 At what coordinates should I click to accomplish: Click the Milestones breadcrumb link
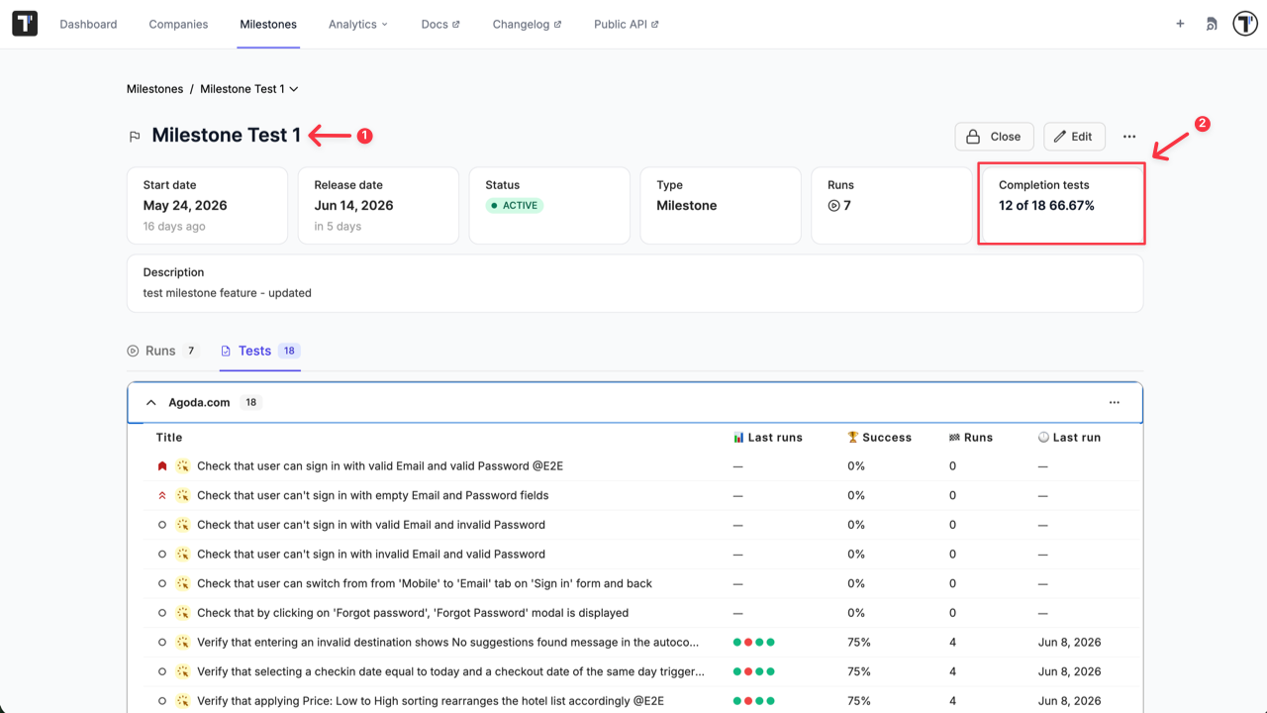154,89
